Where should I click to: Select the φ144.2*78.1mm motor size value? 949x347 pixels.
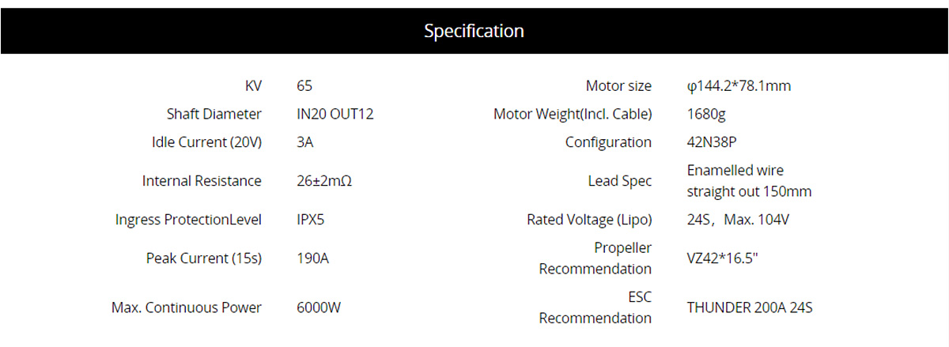pyautogui.click(x=739, y=86)
